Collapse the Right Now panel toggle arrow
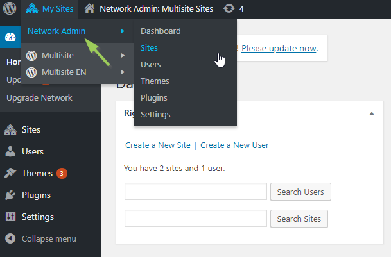 [x=371, y=113]
